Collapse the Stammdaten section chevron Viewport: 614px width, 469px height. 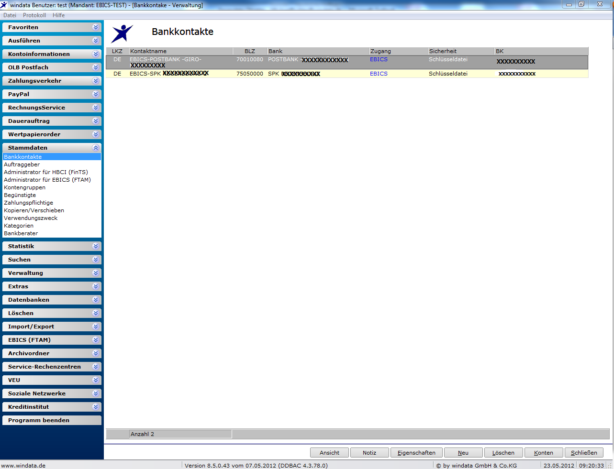pos(96,148)
